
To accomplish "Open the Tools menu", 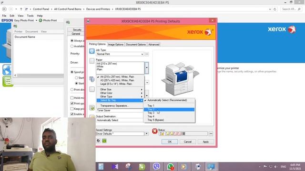I will pyautogui.click(x=30, y=16).
